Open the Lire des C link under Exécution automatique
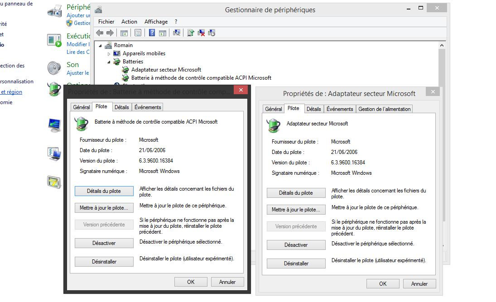Viewport: 496px width, 302px height. click(78, 52)
